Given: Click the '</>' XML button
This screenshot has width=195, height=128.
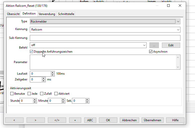Looking at the screenshot, I should (57, 120).
